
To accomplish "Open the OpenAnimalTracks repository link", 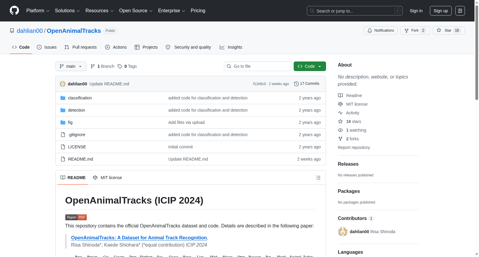I will coord(74,31).
